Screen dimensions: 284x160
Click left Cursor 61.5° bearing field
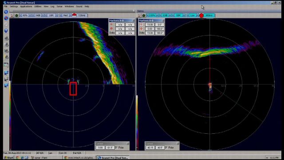click(110, 148)
